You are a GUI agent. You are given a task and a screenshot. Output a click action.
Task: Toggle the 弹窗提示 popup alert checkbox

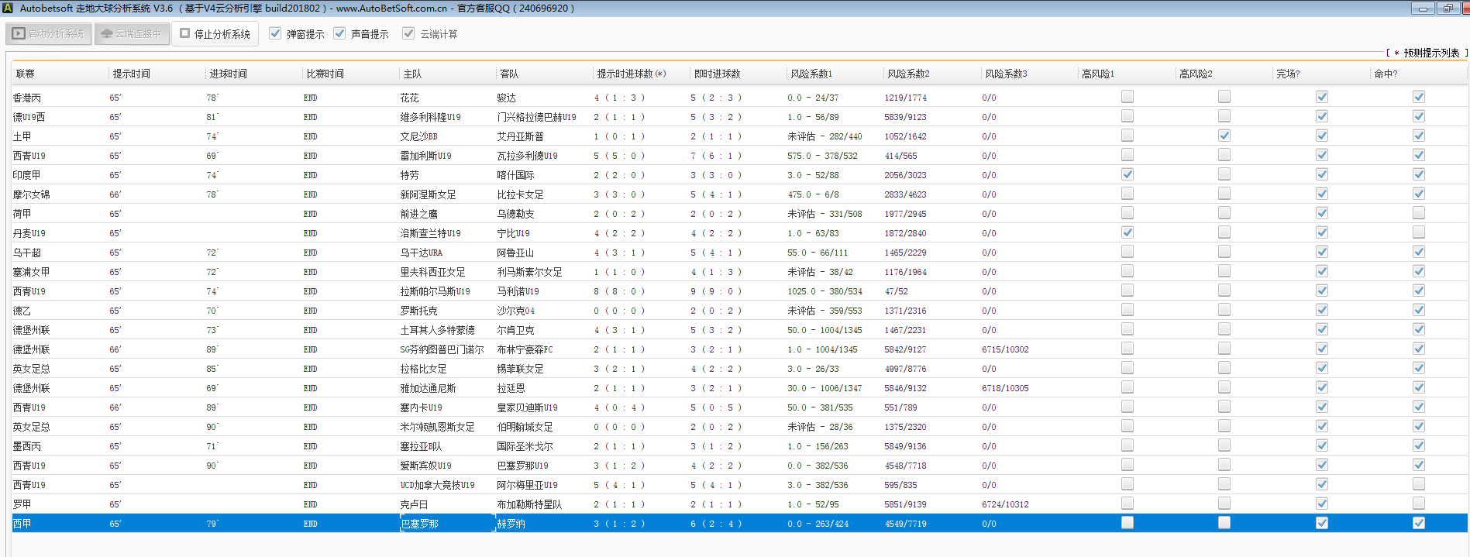point(275,33)
